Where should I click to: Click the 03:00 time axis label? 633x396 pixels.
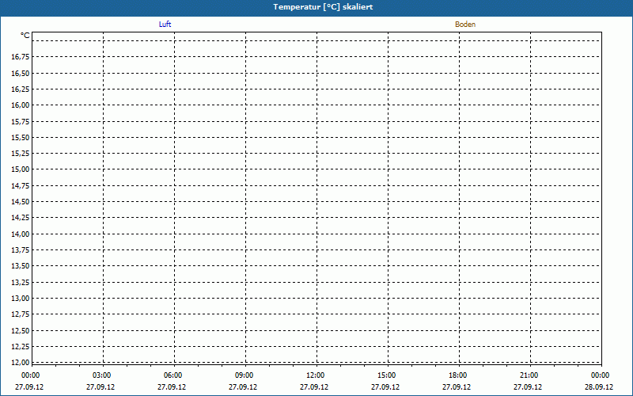(x=102, y=375)
